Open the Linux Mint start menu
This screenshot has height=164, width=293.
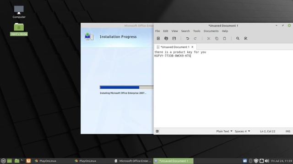coord(3,161)
